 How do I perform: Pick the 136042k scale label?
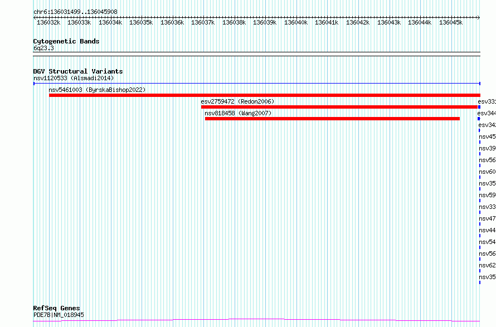358,22
